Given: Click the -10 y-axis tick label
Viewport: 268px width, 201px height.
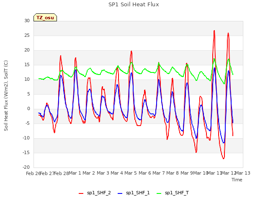Looking at the screenshot, I should pos(26,138).
